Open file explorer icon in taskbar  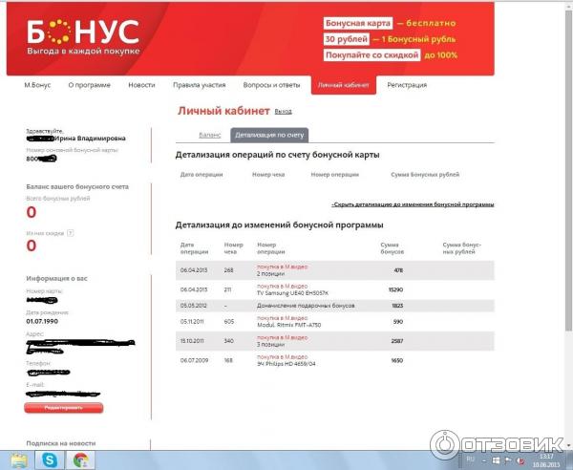[17, 460]
